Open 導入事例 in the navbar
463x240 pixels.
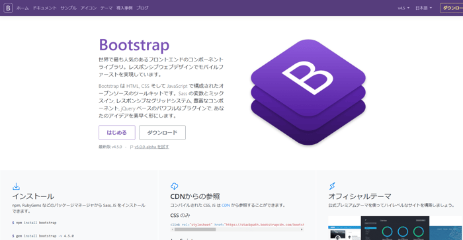124,8
